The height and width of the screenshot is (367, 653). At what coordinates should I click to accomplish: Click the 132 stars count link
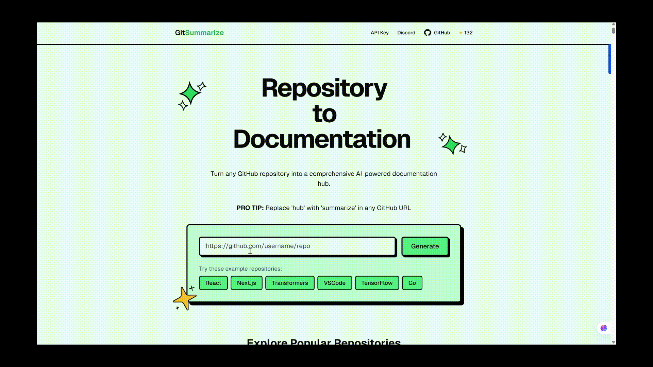click(x=468, y=33)
